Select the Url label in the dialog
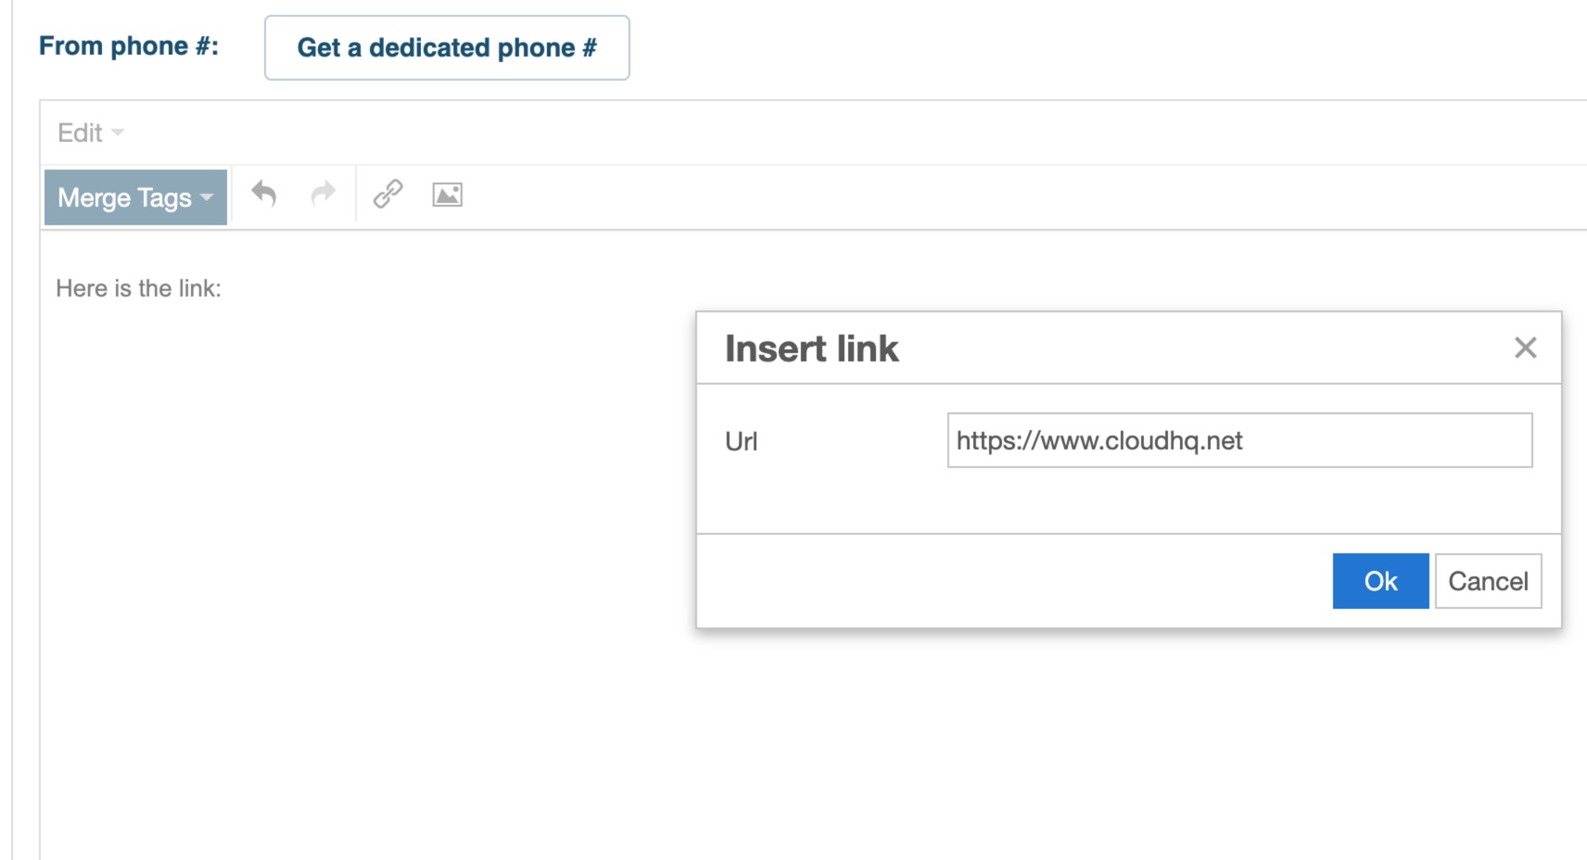The width and height of the screenshot is (1587, 860). click(741, 441)
